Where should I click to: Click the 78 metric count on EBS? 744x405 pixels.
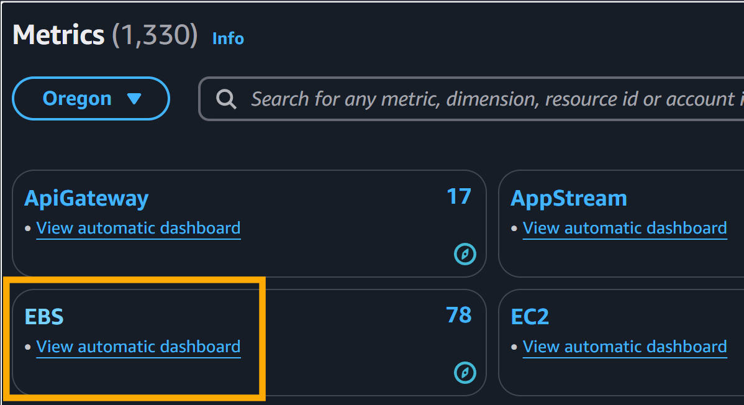460,316
